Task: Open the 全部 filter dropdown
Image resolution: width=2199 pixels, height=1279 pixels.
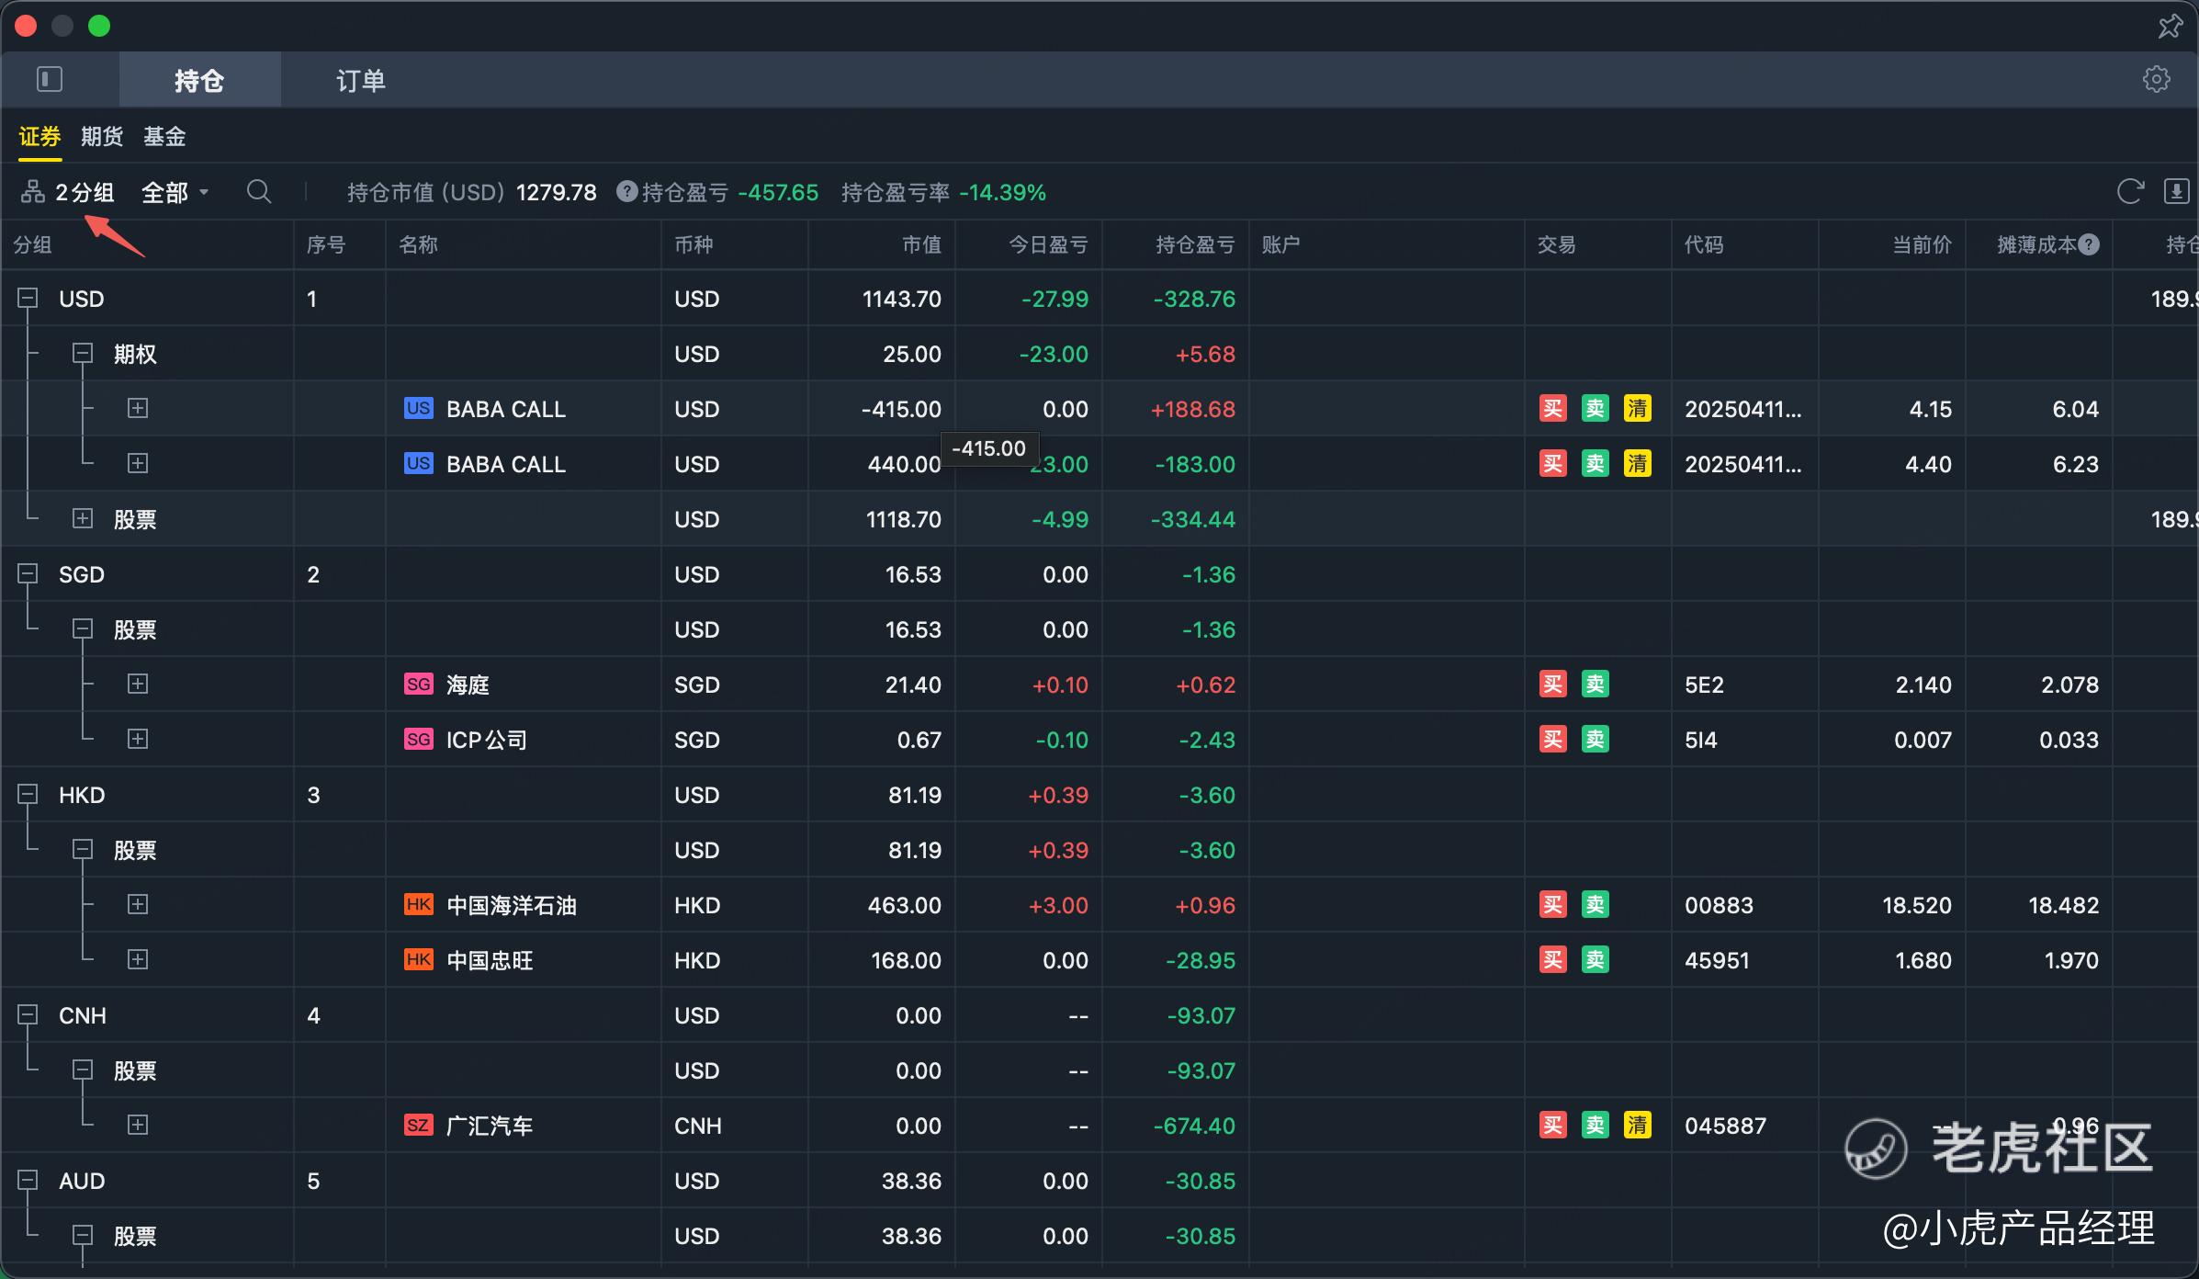Action: coord(175,192)
